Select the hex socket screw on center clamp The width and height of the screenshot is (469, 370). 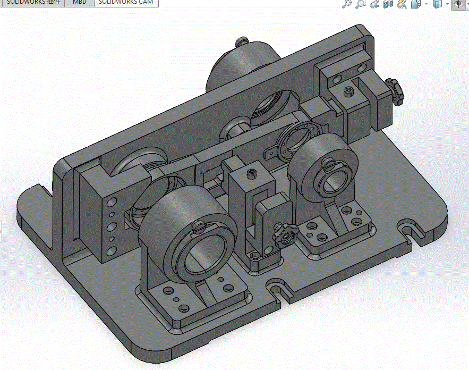[252, 173]
